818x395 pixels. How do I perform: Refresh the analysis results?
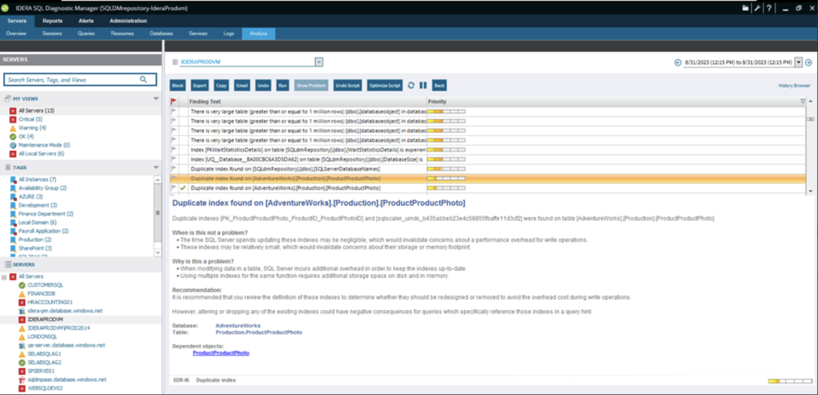(411, 85)
